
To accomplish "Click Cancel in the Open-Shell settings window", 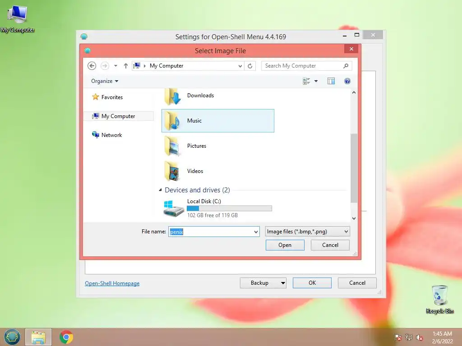I will tap(357, 283).
